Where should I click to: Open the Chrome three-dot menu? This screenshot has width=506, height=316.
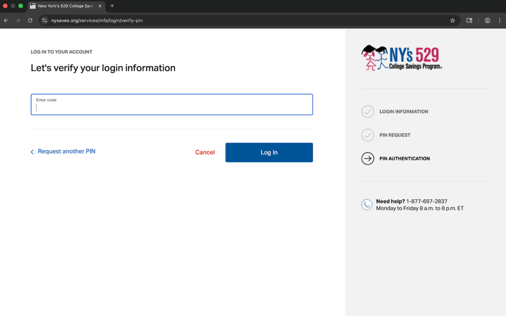[x=499, y=21]
